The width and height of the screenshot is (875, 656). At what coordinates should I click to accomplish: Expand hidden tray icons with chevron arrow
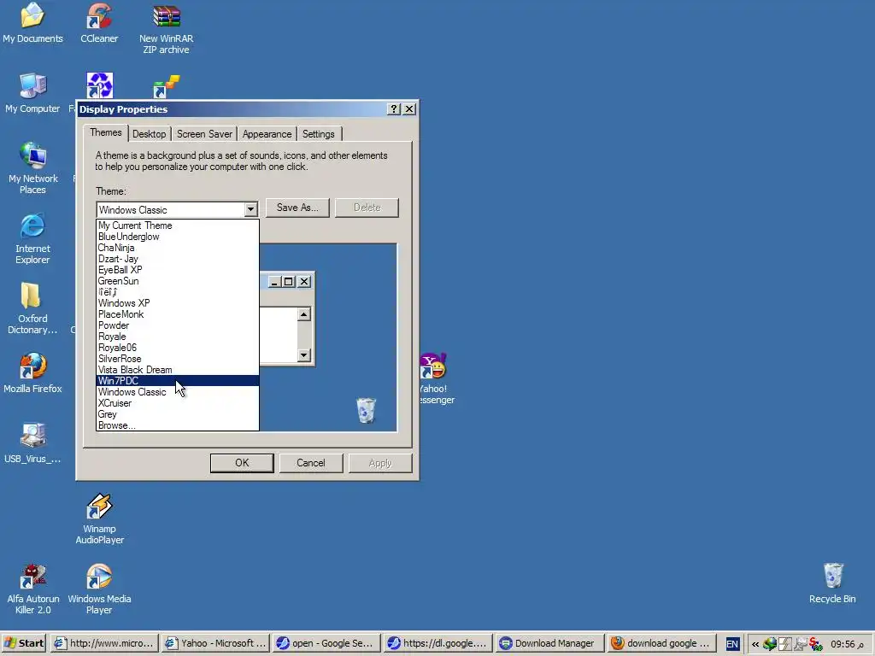755,644
